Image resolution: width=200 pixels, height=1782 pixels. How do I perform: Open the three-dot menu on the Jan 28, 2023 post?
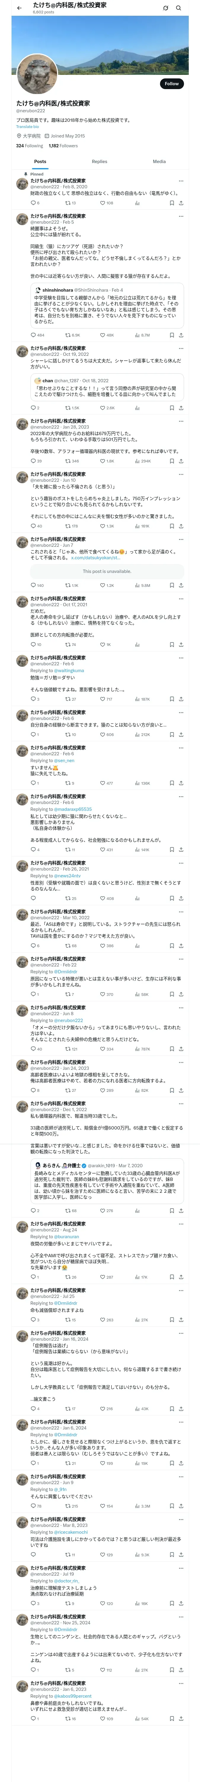point(181,421)
